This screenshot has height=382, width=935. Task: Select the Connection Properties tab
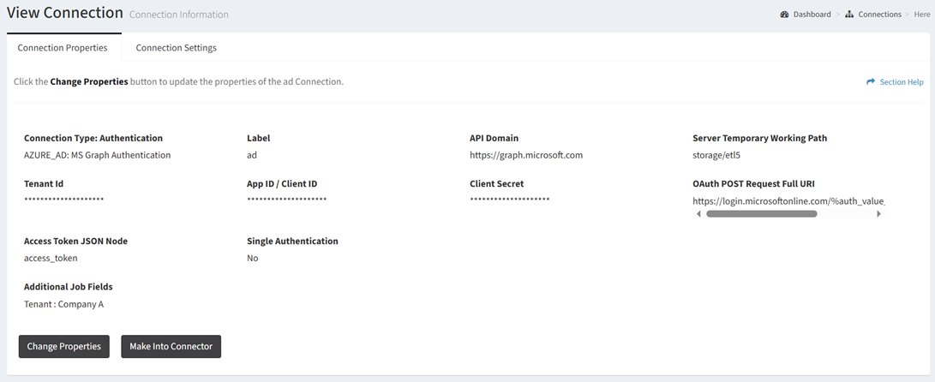63,48
